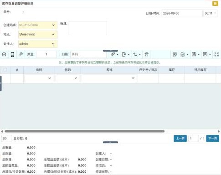This screenshot has height=175, width=221.
Task: Click the paperclip attachment icon
Action: 113,54
